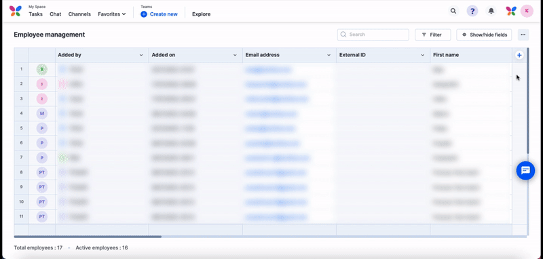Open the notifications bell
Screen dimensions: 543x259
click(x=491, y=11)
